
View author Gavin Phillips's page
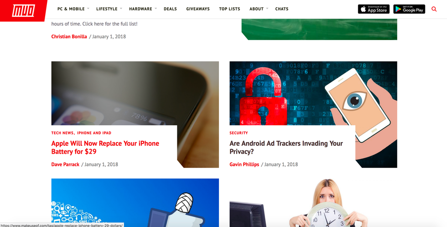(244, 165)
